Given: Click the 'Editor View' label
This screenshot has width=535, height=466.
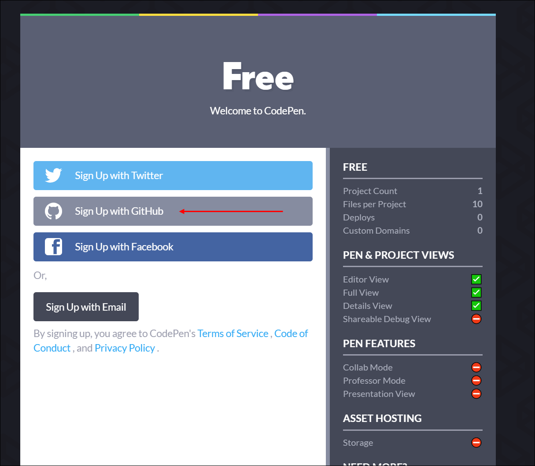Looking at the screenshot, I should (366, 279).
